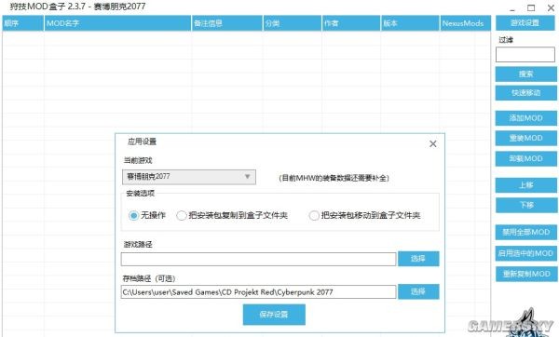Close the 狩技MOD盒子 main window
Viewport: 559px width, 337px height.
551,7
